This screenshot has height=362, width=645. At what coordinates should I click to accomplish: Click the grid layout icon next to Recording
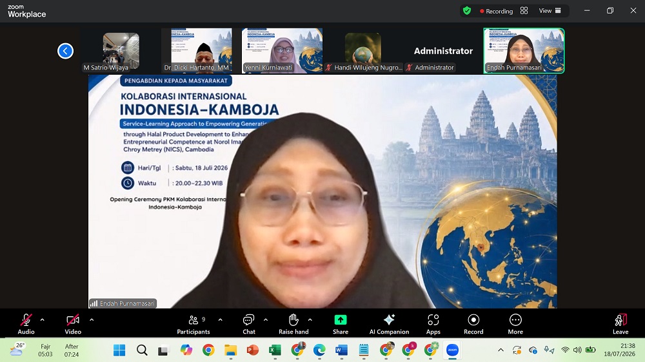point(524,11)
